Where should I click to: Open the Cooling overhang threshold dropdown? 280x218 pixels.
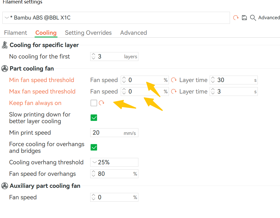[x=95, y=162]
